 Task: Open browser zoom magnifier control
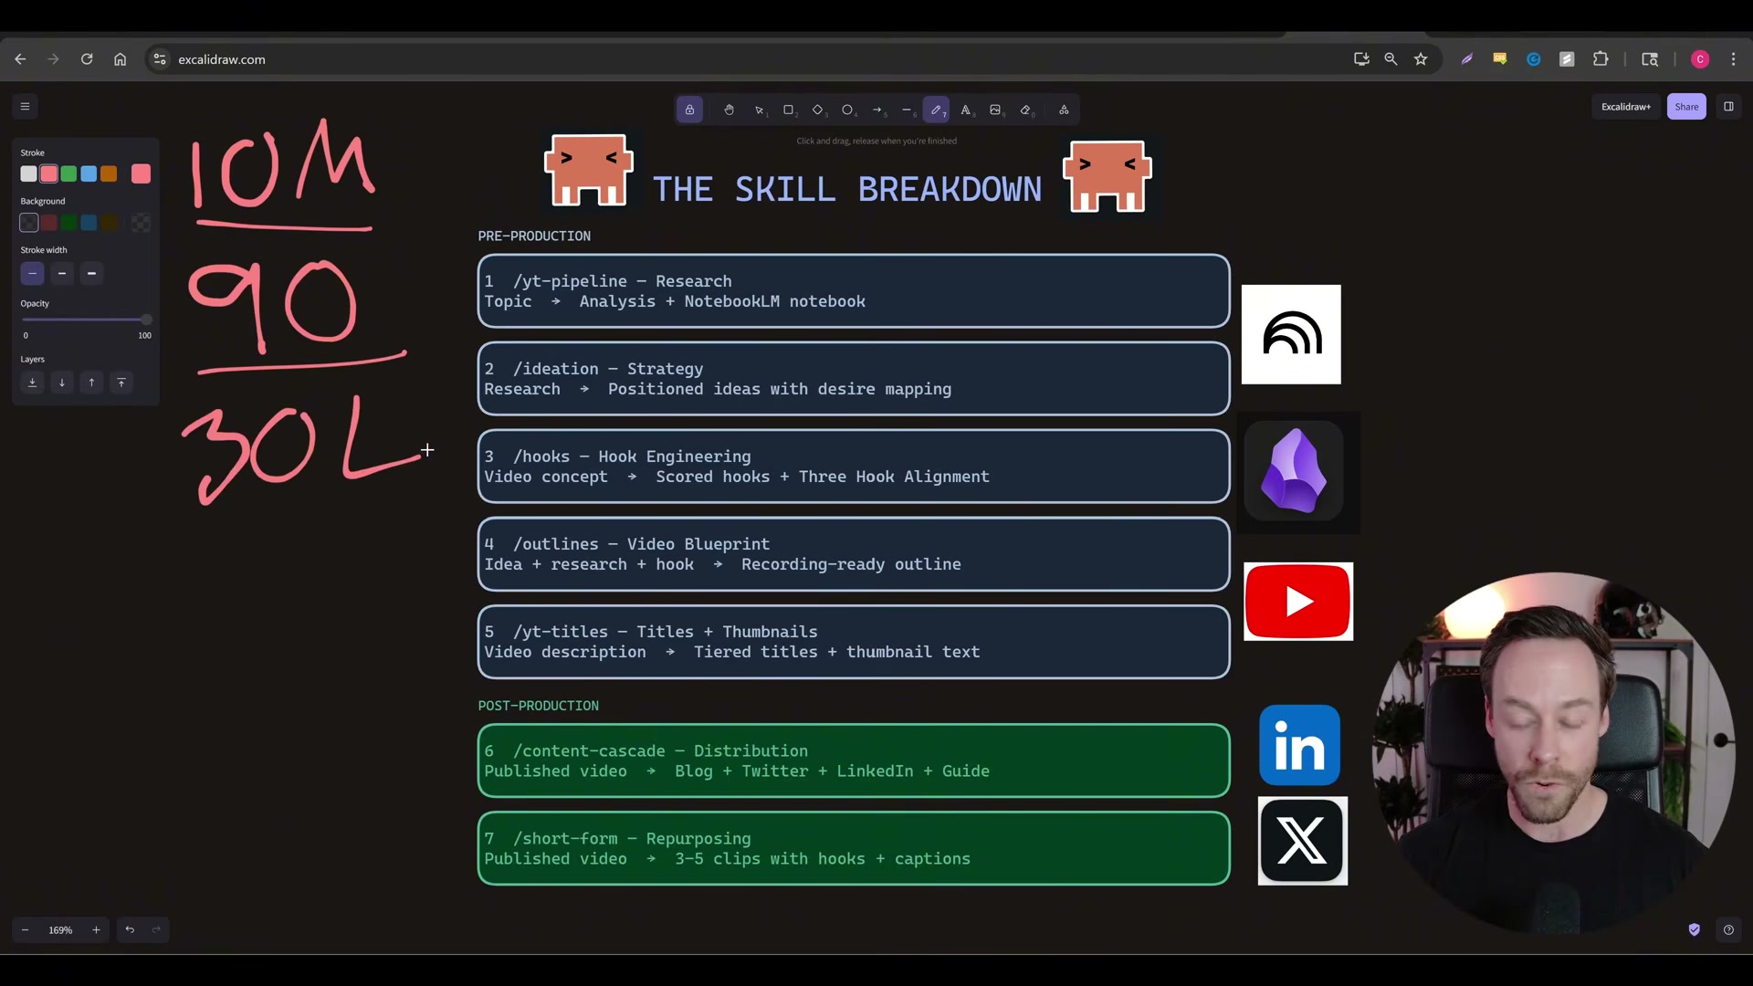pyautogui.click(x=1391, y=59)
